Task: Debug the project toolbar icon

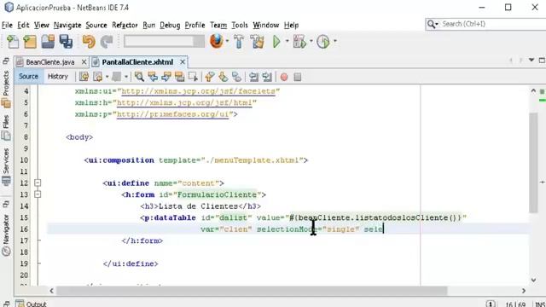Action: click(x=299, y=42)
